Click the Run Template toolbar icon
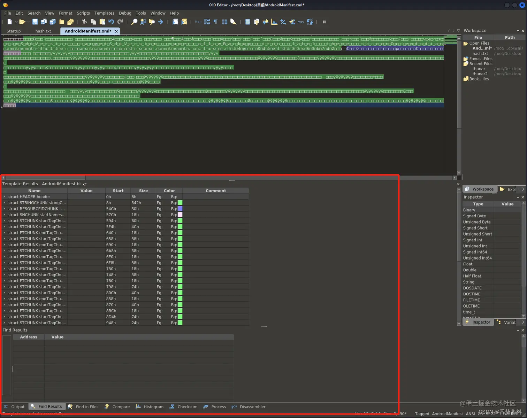 (x=184, y=22)
